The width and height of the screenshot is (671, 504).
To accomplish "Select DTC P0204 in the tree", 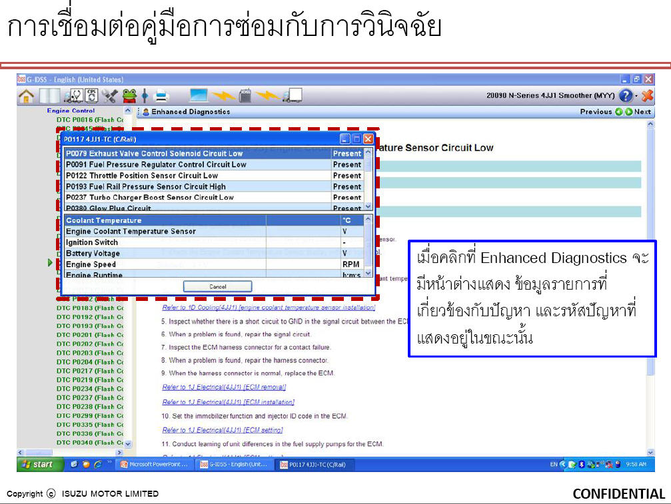I will [x=90, y=362].
